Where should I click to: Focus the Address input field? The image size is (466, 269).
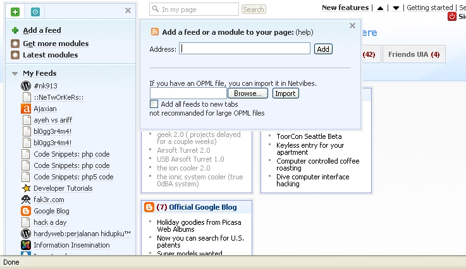pos(245,49)
